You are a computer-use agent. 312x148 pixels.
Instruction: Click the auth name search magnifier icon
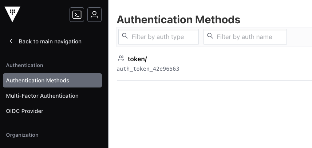coord(210,36)
